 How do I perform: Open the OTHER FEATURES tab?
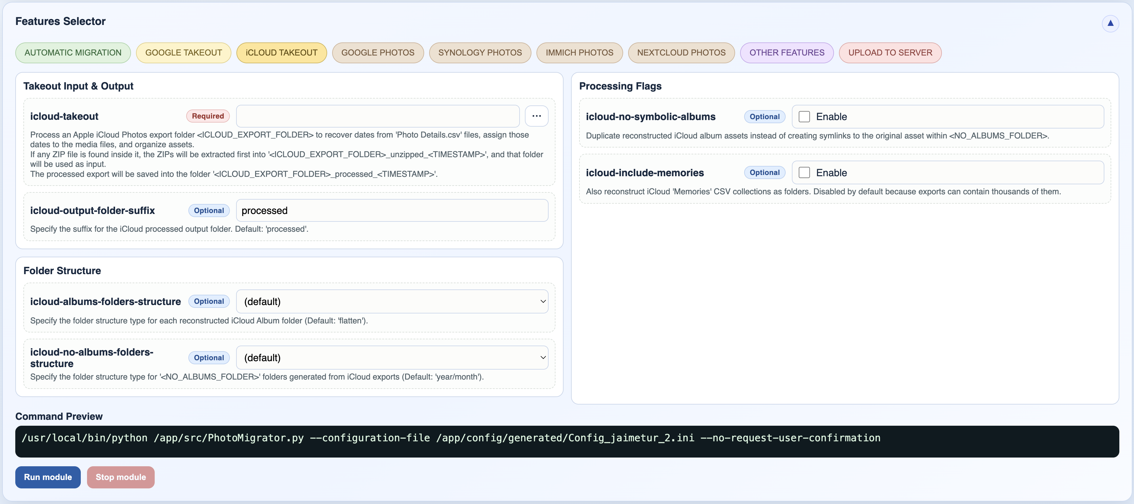(787, 53)
